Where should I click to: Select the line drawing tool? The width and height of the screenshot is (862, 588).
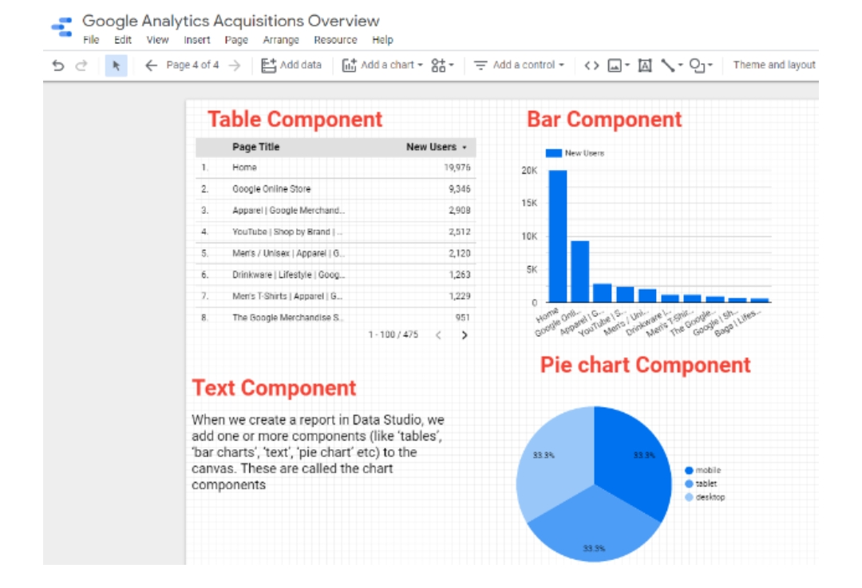(671, 65)
